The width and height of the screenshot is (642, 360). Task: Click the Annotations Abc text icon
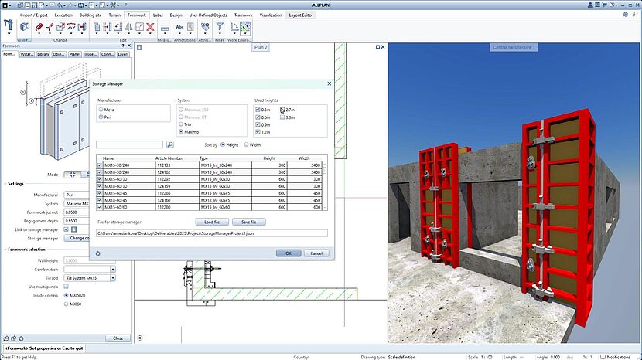tap(181, 27)
